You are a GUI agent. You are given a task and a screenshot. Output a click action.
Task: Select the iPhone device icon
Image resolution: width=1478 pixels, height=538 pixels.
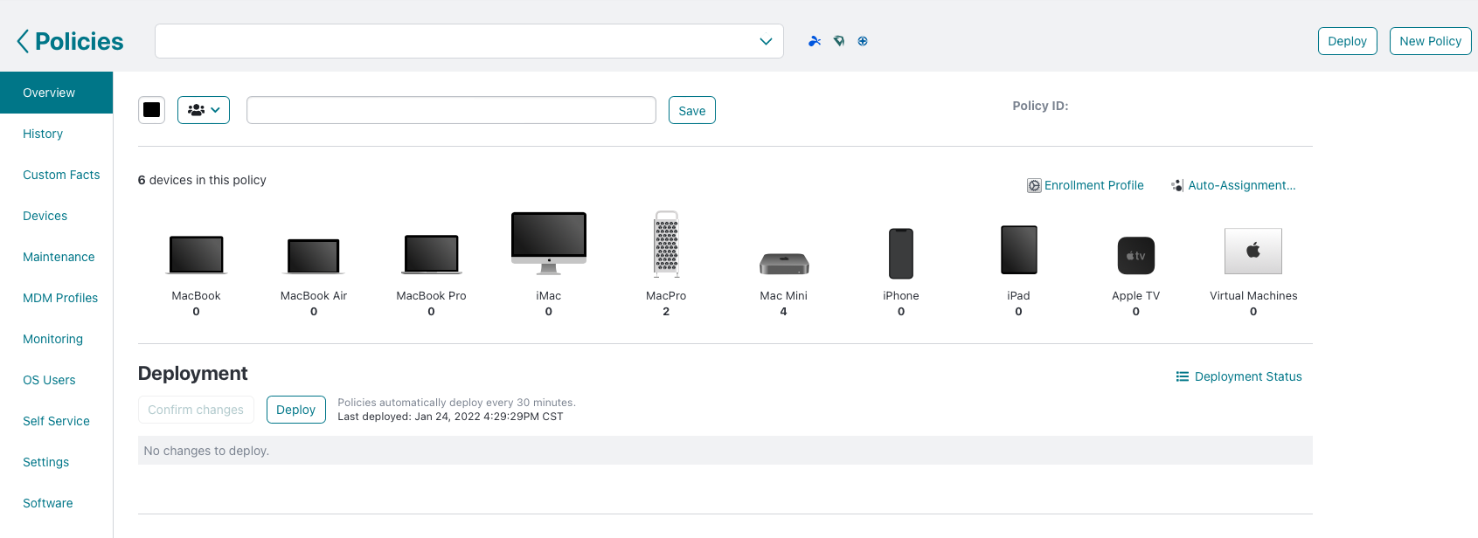901,253
